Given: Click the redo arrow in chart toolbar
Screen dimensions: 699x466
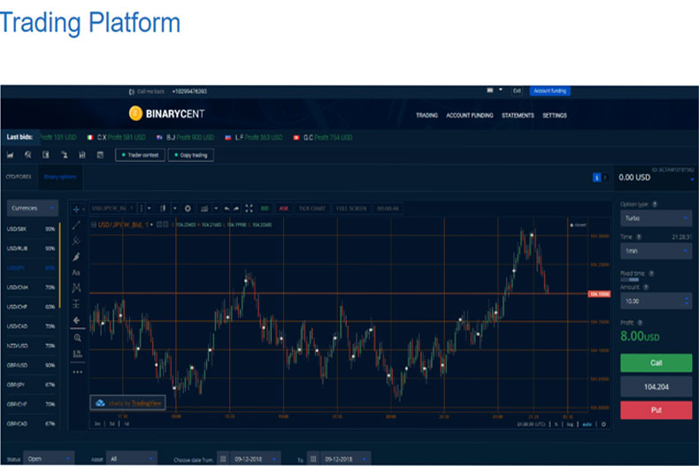Looking at the screenshot, I should (x=236, y=209).
